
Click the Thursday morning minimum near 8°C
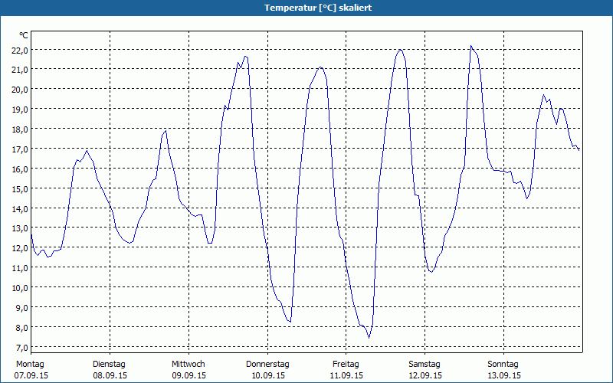point(290,322)
